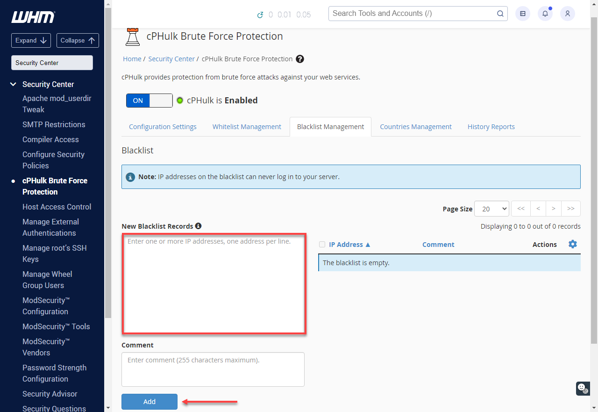
Task: Open the cPHulk help question mark icon
Action: [x=299, y=59]
